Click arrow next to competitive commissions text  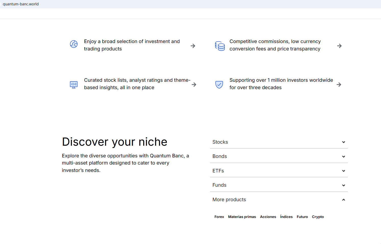point(339,46)
